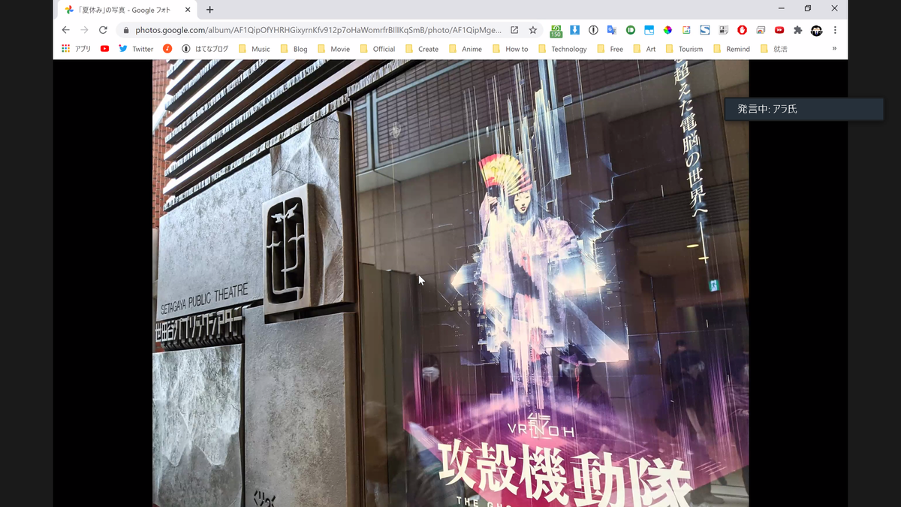This screenshot has width=901, height=507.
Task: Open the Remind bookmark folder
Action: click(732, 49)
